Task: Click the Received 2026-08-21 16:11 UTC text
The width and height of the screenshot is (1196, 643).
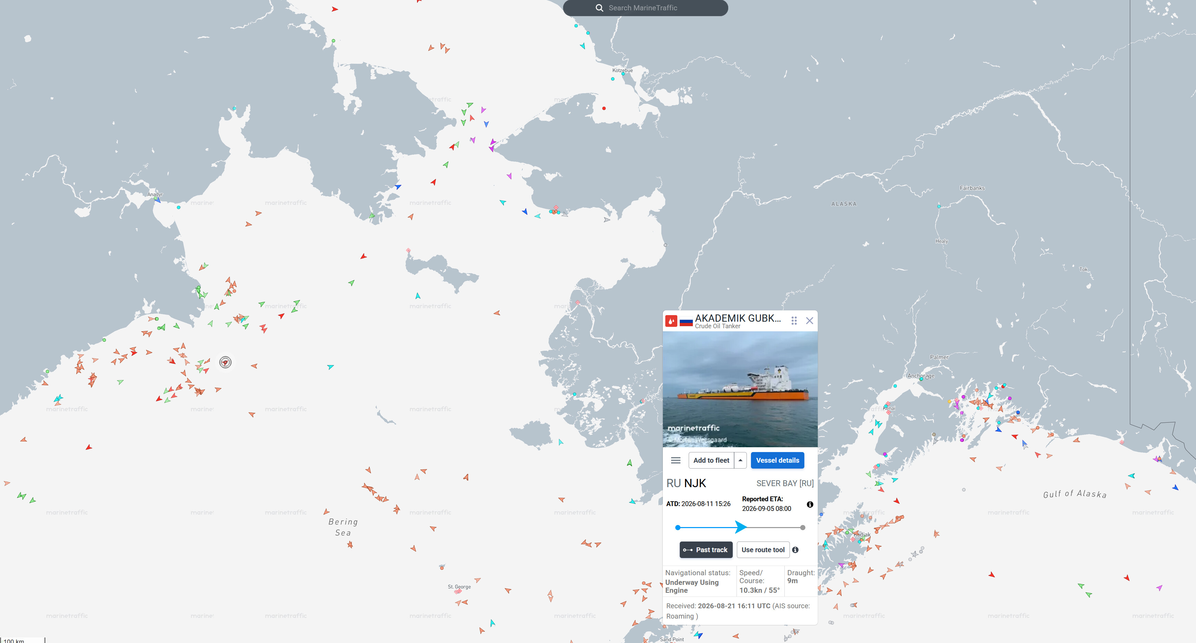Action: (718, 606)
